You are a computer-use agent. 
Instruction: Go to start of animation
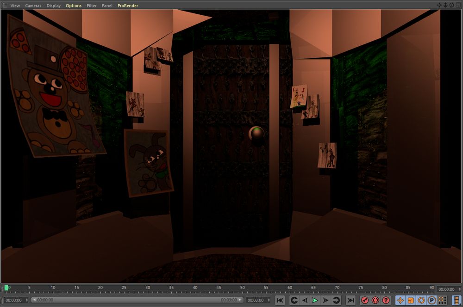click(x=280, y=300)
